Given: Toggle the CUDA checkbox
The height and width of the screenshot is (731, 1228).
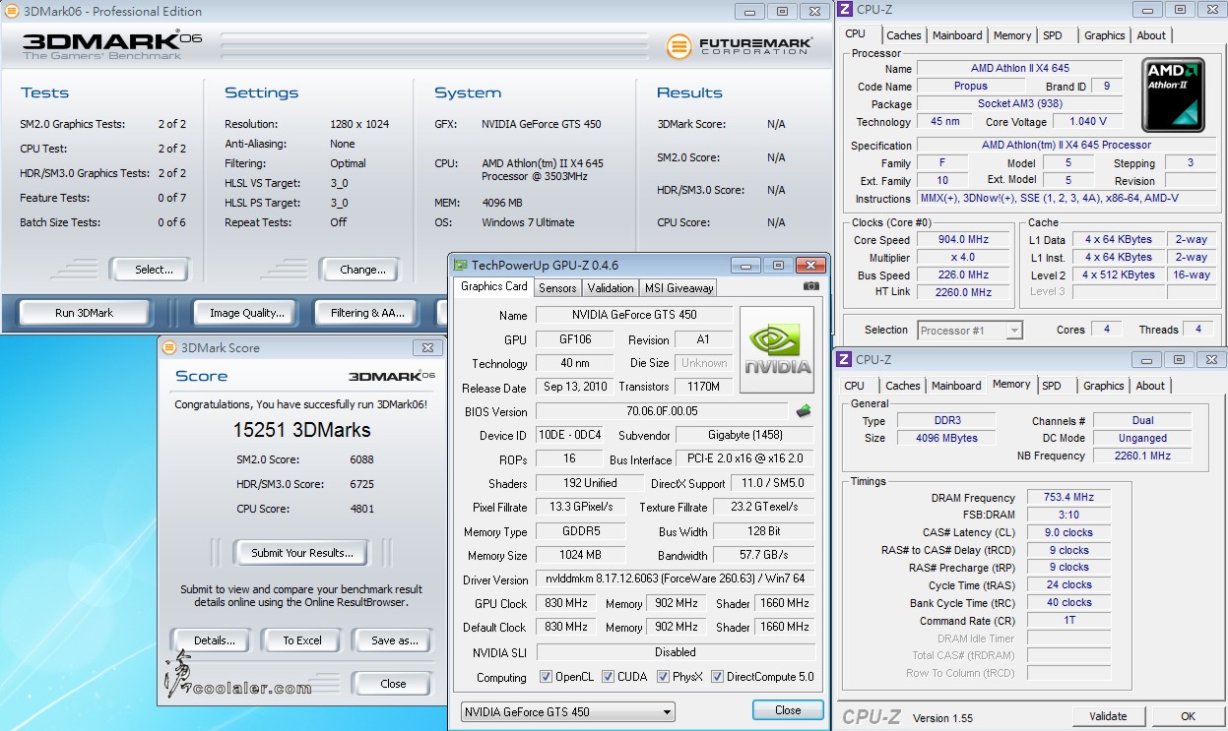Looking at the screenshot, I should point(609,677).
